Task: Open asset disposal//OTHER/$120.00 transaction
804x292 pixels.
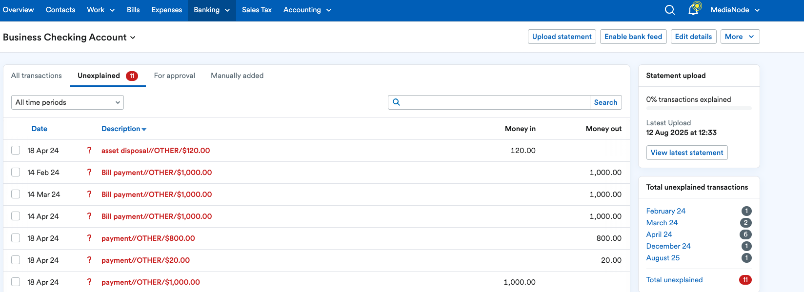Action: (156, 151)
